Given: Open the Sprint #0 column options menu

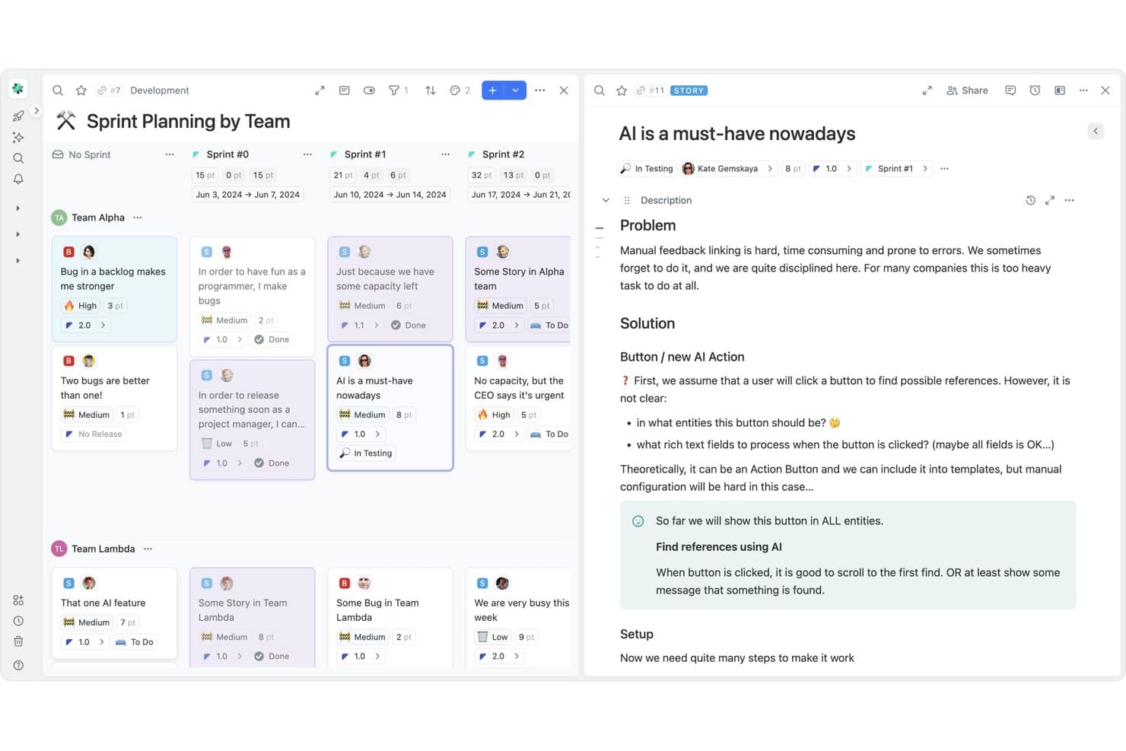Looking at the screenshot, I should coord(307,154).
